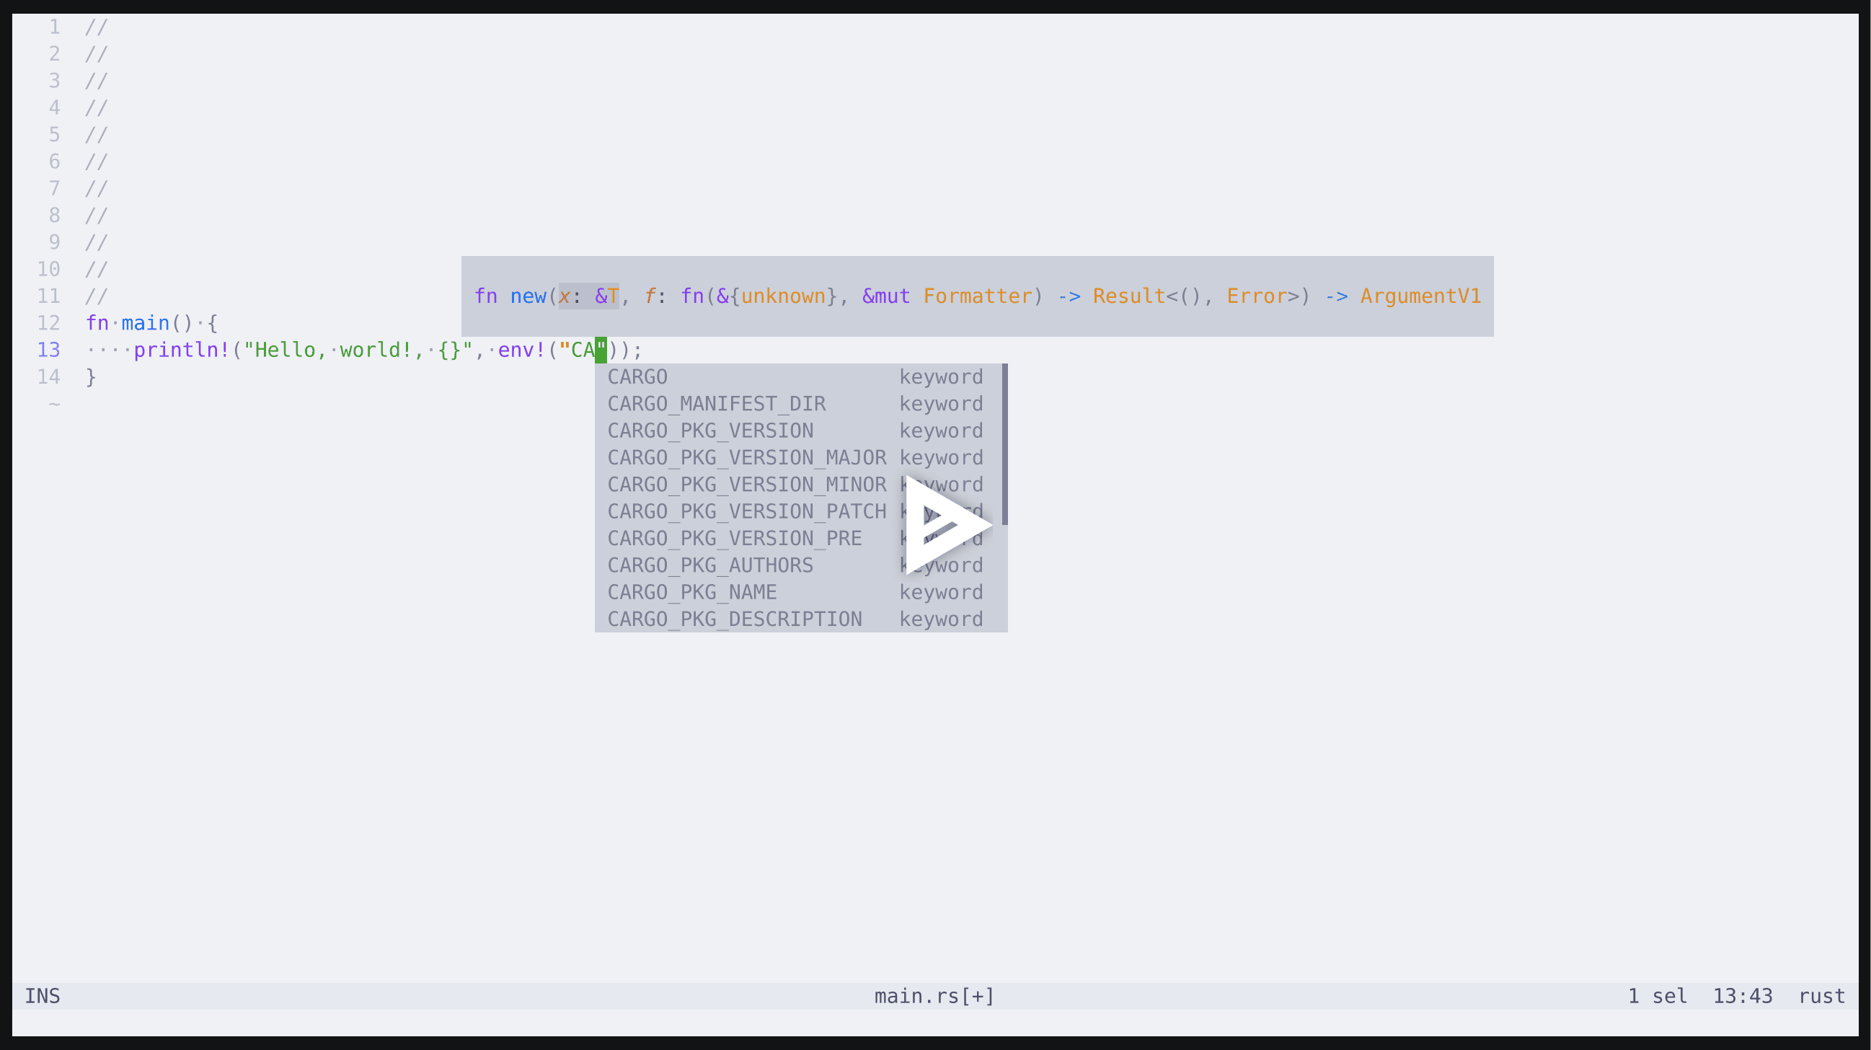Image resolution: width=1871 pixels, height=1050 pixels.
Task: Click the green cursor block after "CA
Action: coord(601,350)
